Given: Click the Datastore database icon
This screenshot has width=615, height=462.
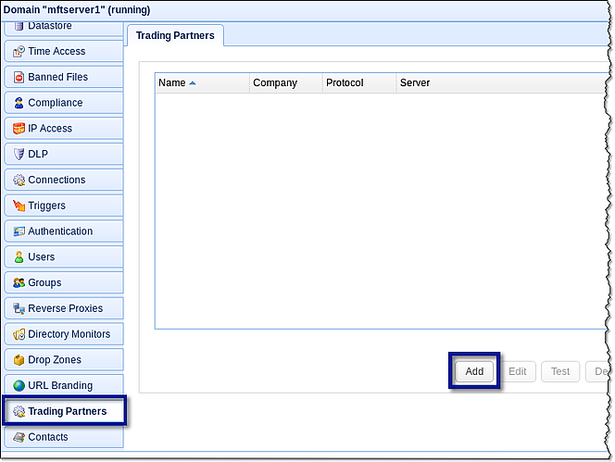Looking at the screenshot, I should [19, 26].
